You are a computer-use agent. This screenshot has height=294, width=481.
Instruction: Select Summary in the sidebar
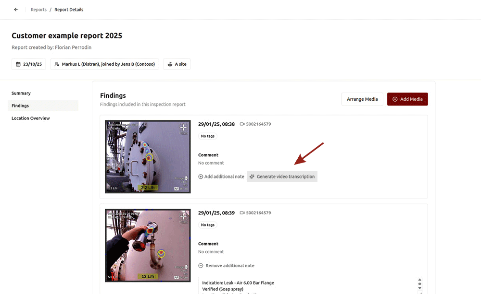(x=21, y=93)
